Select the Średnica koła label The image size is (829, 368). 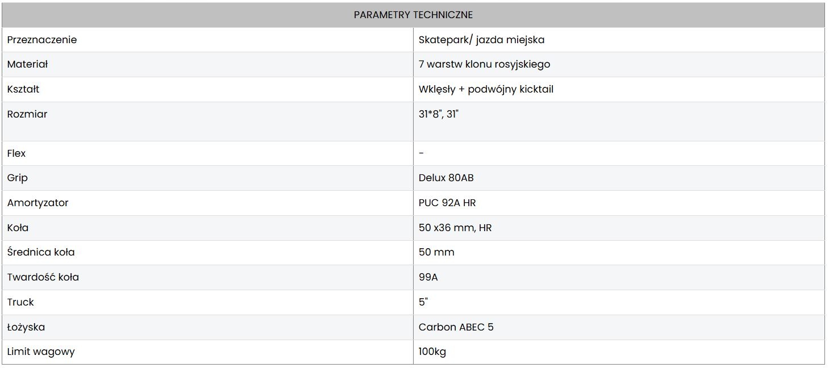point(41,252)
